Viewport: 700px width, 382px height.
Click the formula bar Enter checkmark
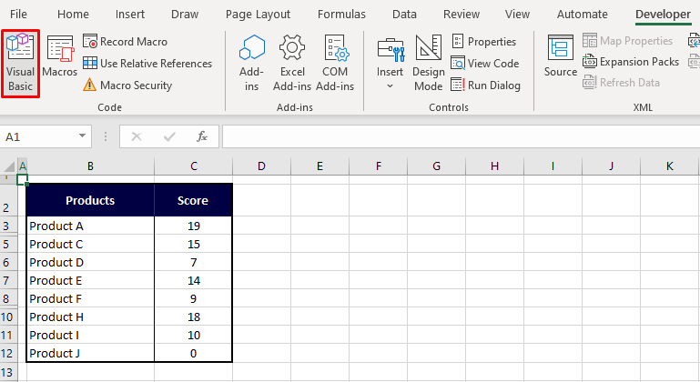169,136
